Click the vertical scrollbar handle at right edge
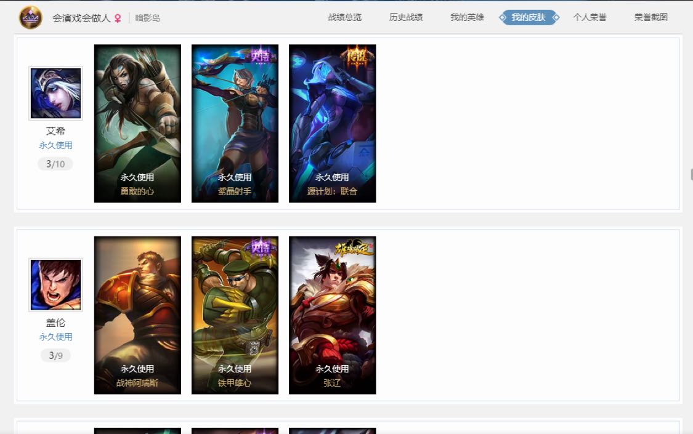The image size is (693, 434). click(691, 174)
